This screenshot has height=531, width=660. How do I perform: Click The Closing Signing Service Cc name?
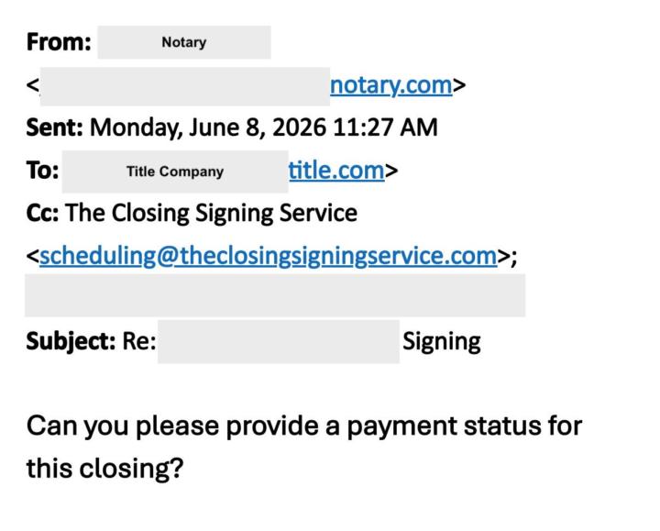click(x=212, y=213)
